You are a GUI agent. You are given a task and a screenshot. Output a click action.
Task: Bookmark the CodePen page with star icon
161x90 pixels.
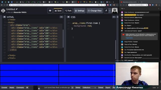tap(104, 5)
